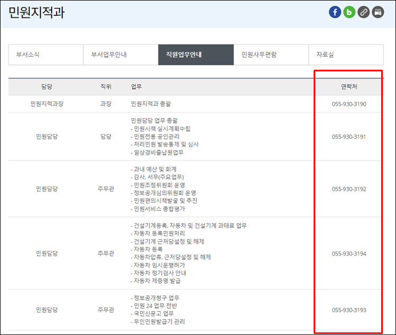Viewport: 396px width, 335px height.
Task: Click the 건설기계 근저당설정 및 해제 line
Action: (167, 241)
